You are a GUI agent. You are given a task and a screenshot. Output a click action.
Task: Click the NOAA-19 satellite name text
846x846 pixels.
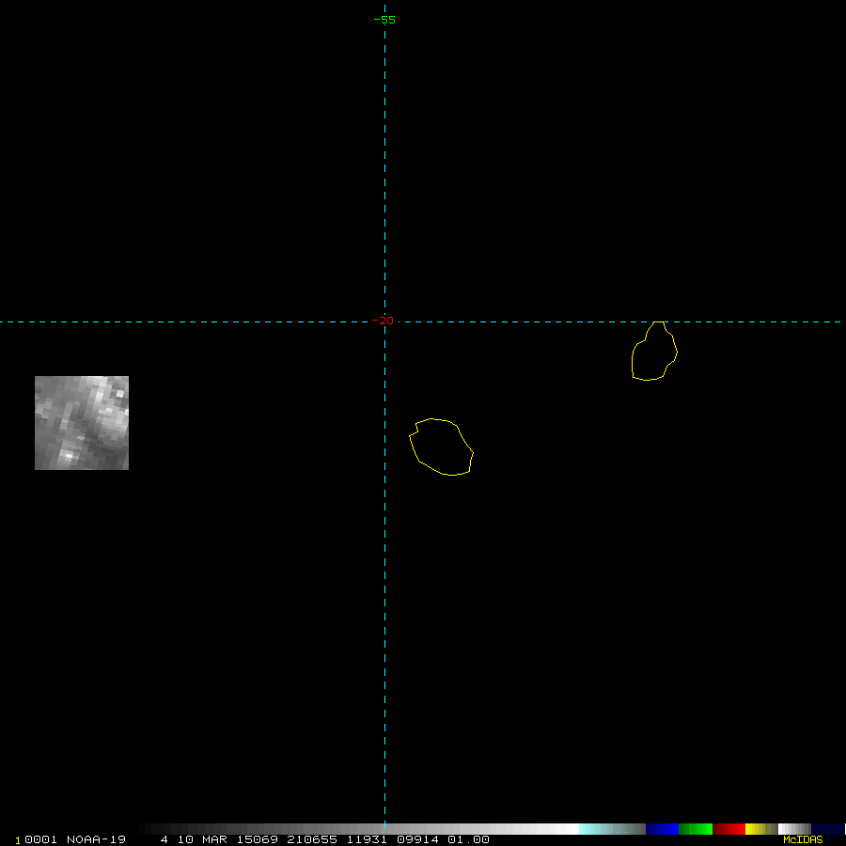point(96,839)
